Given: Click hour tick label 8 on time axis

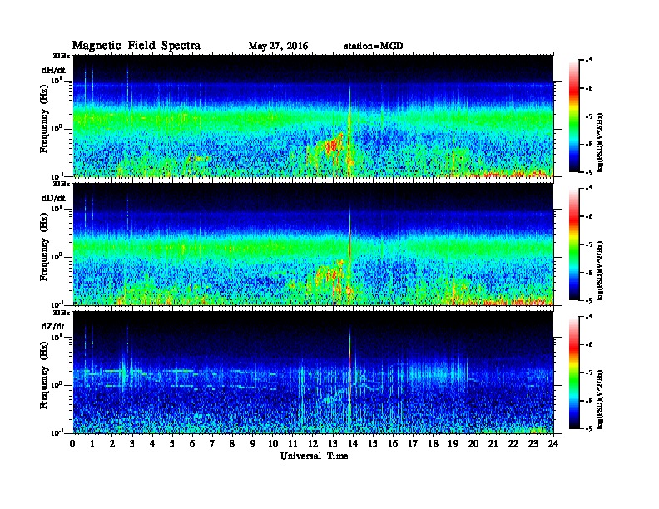Looking at the screenshot, I should (x=232, y=443).
